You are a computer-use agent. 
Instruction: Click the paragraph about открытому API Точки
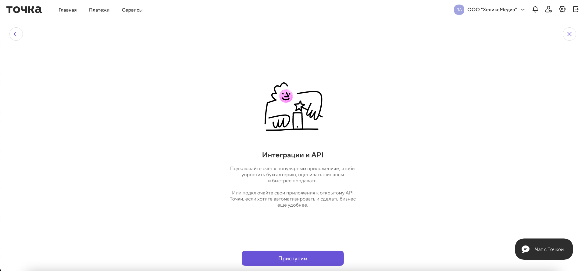coord(293,199)
